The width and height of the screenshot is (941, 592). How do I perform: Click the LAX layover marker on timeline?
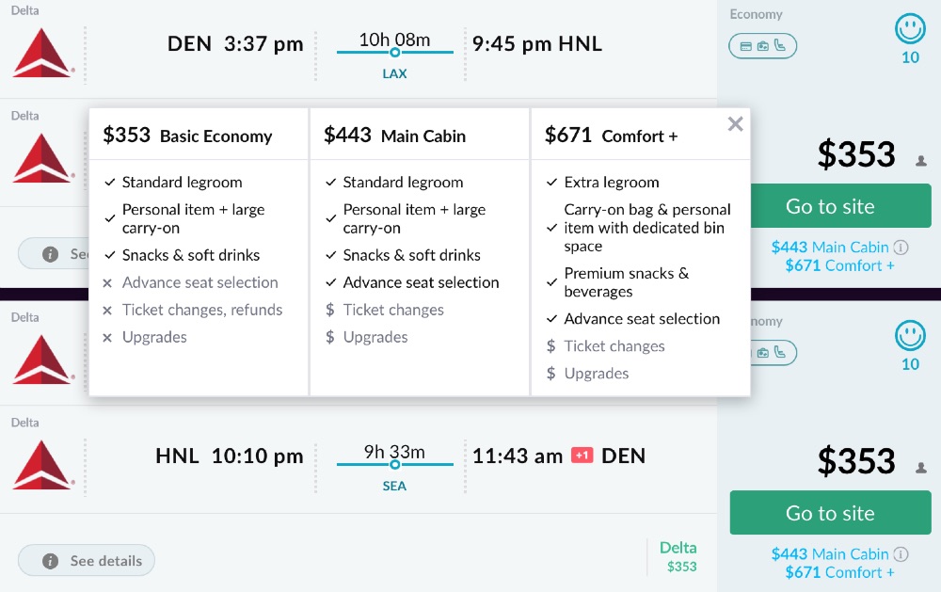(x=394, y=53)
